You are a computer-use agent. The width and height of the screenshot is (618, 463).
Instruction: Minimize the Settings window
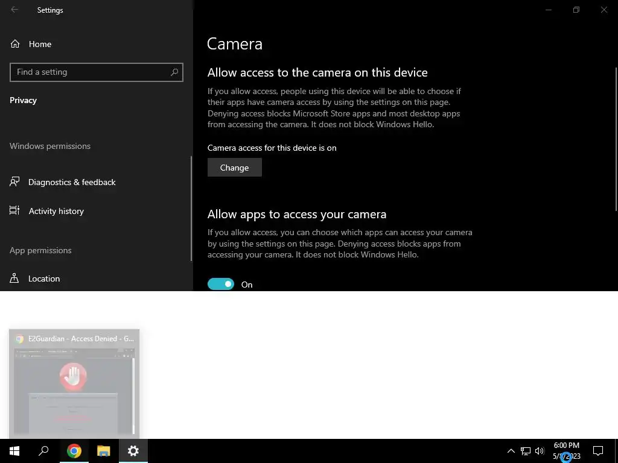pos(549,10)
